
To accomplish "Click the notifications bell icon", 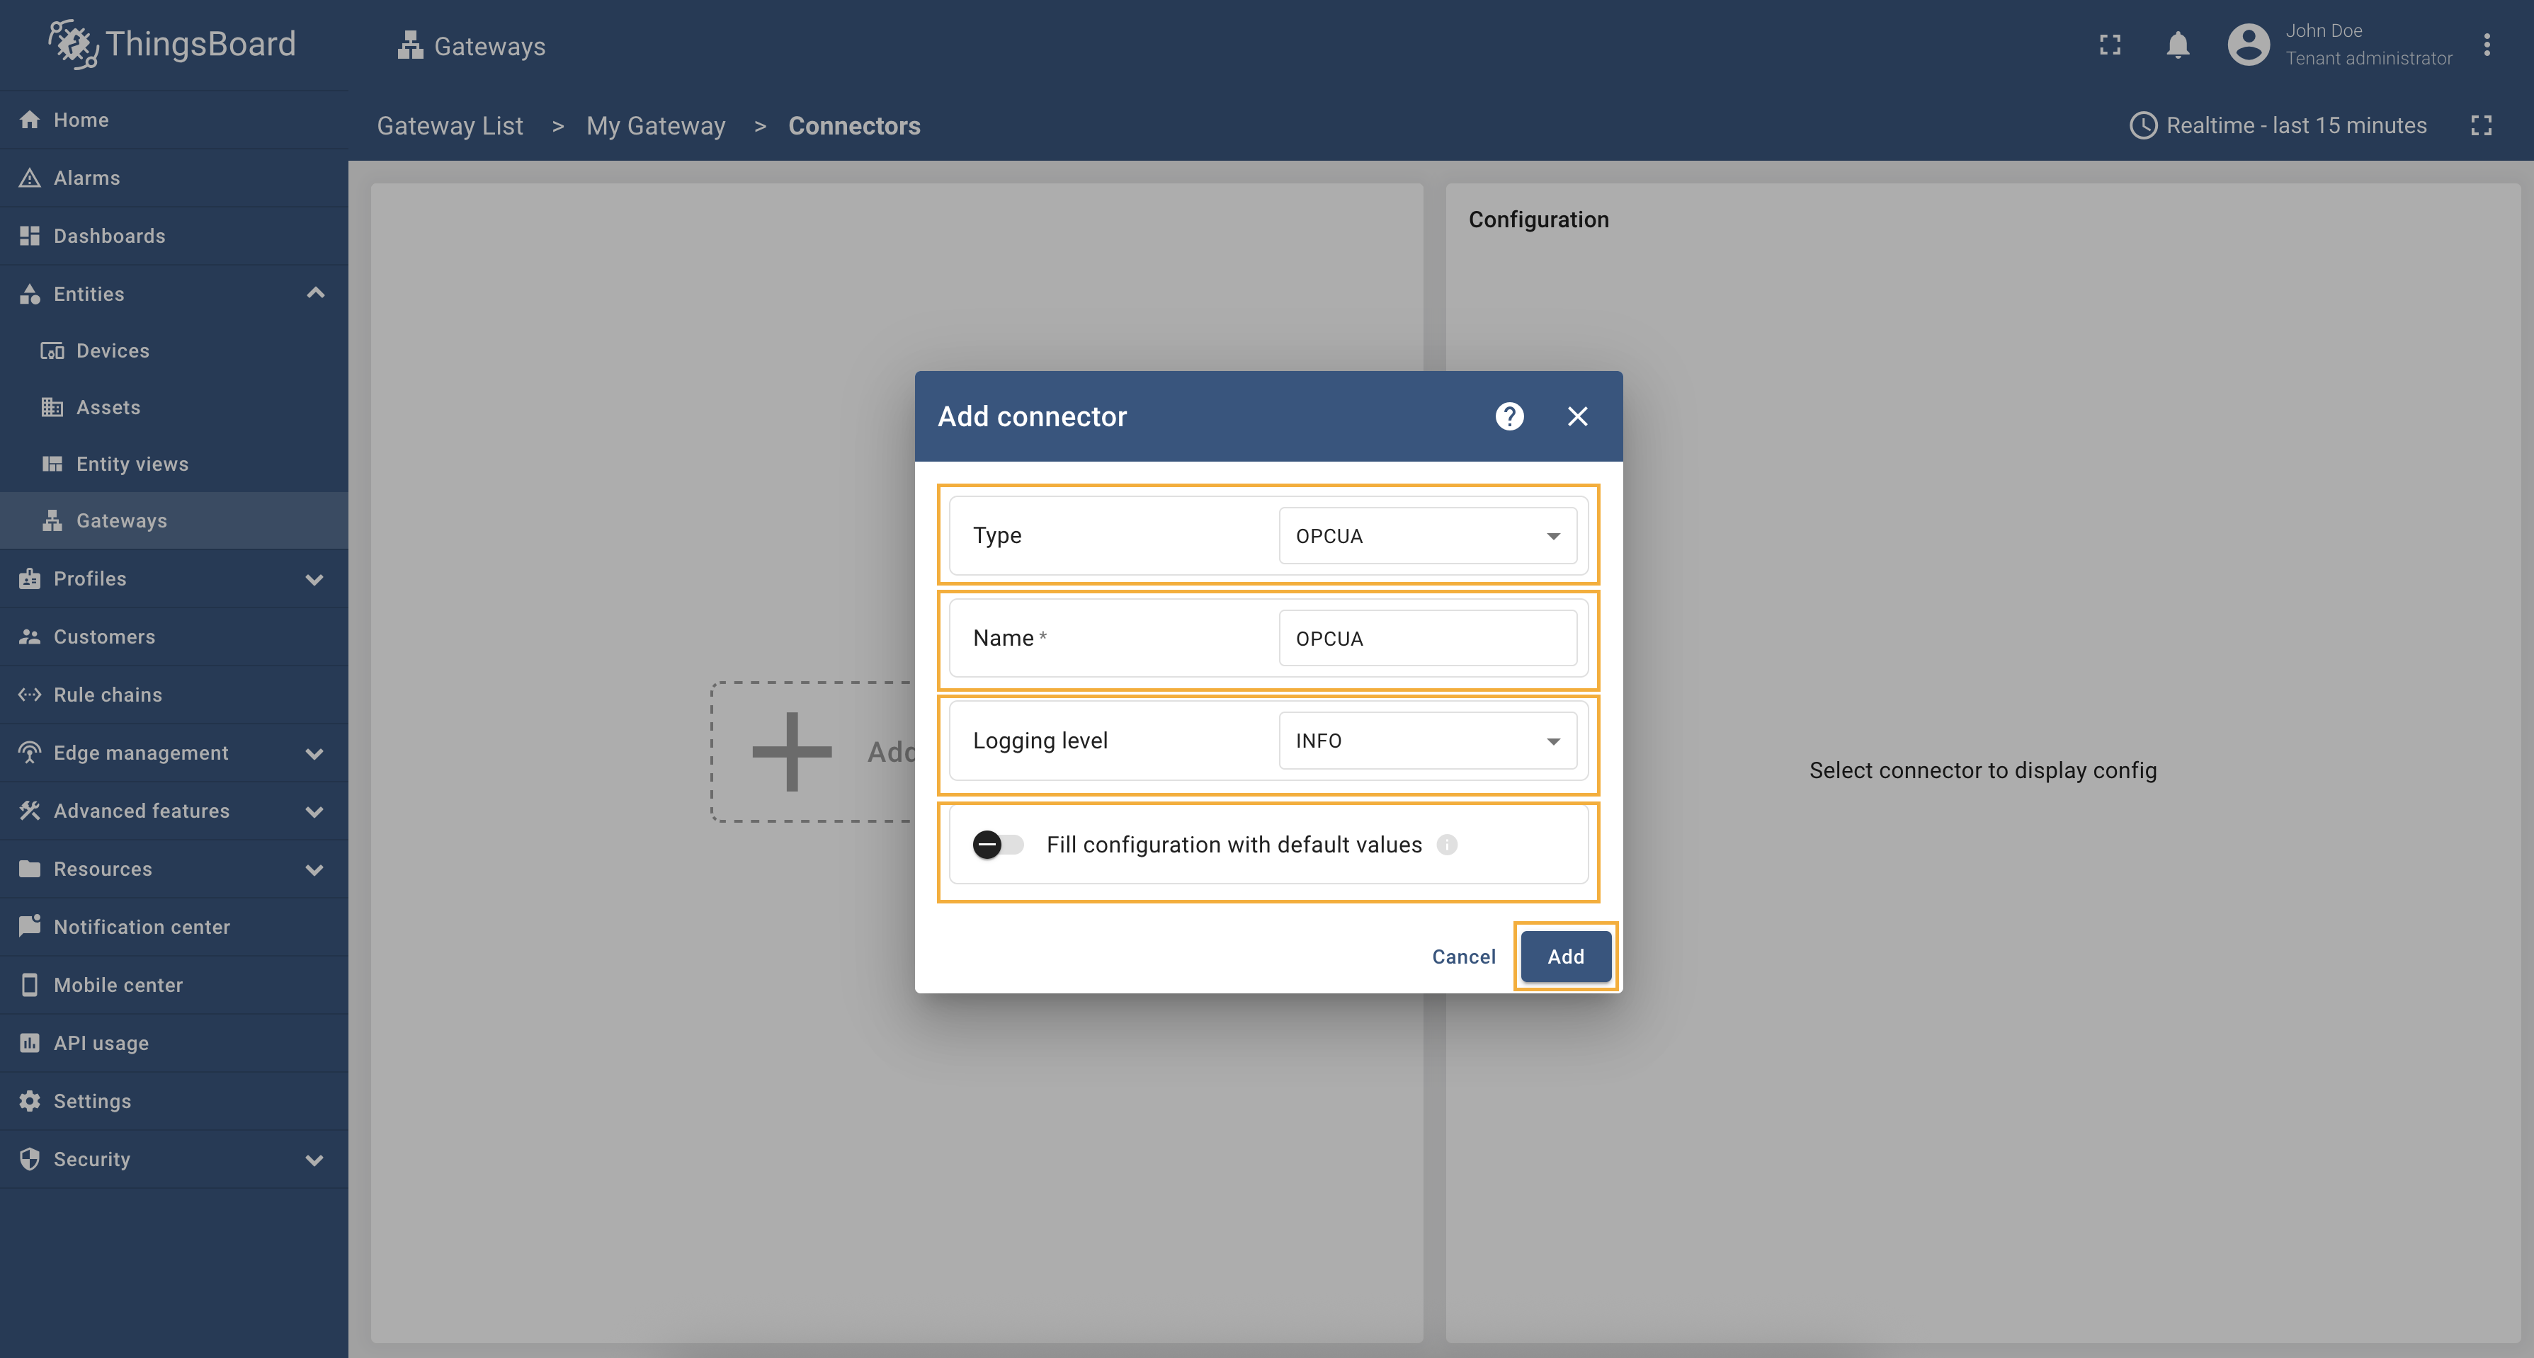I will [x=2177, y=45].
